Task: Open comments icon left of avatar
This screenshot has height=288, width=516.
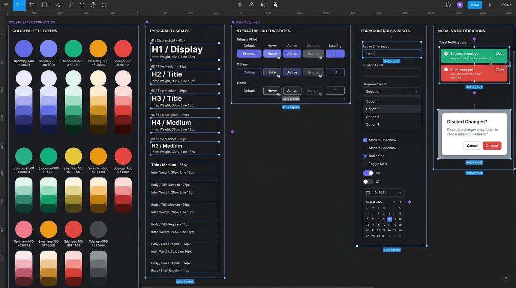Action: coord(448,5)
